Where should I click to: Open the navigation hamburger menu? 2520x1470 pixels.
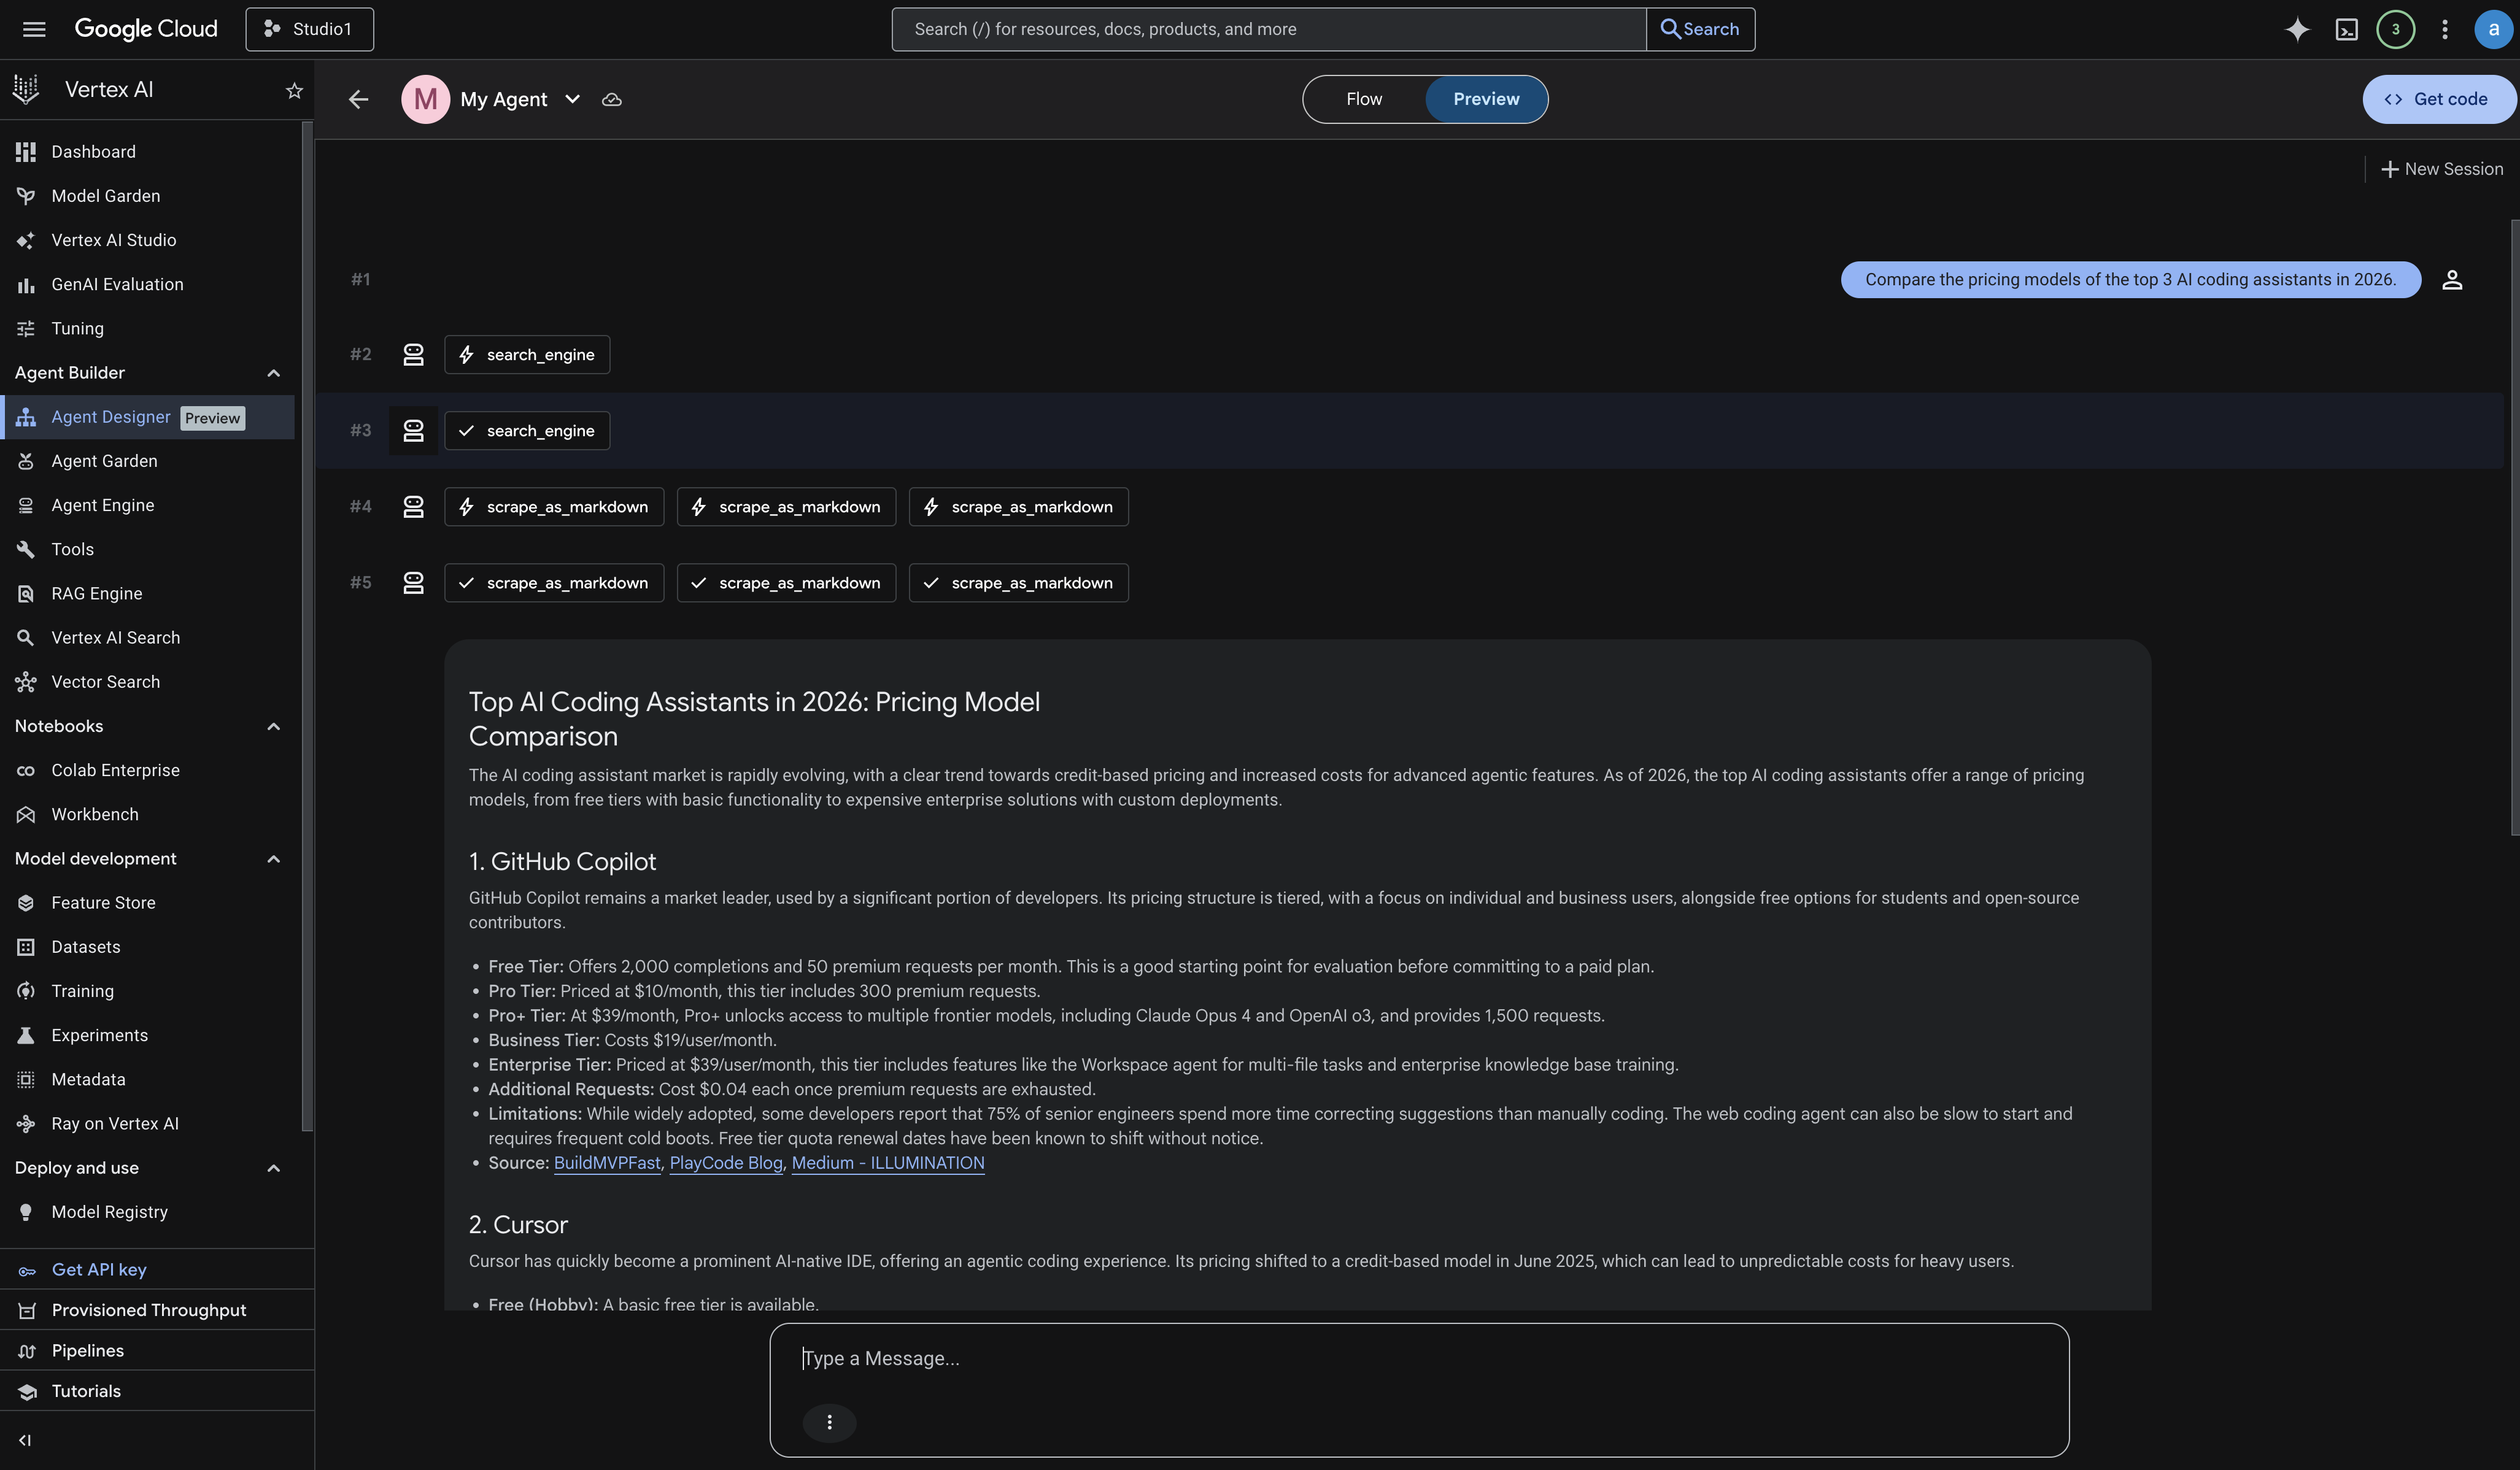[33, 29]
